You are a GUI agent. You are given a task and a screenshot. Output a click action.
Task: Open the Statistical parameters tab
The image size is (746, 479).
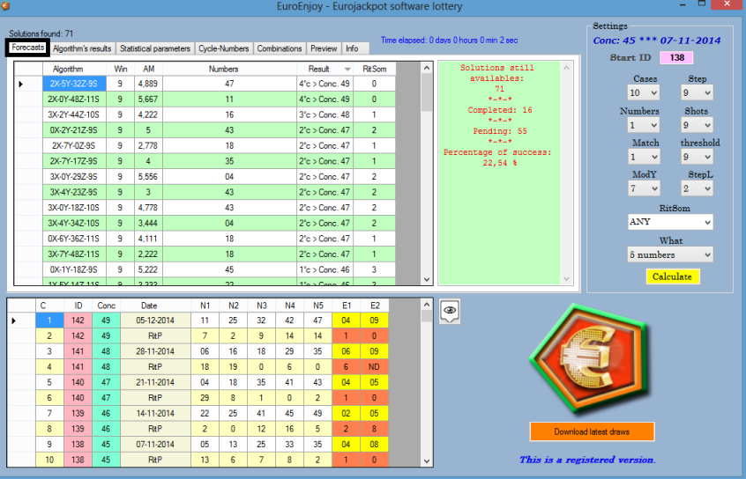tap(154, 48)
